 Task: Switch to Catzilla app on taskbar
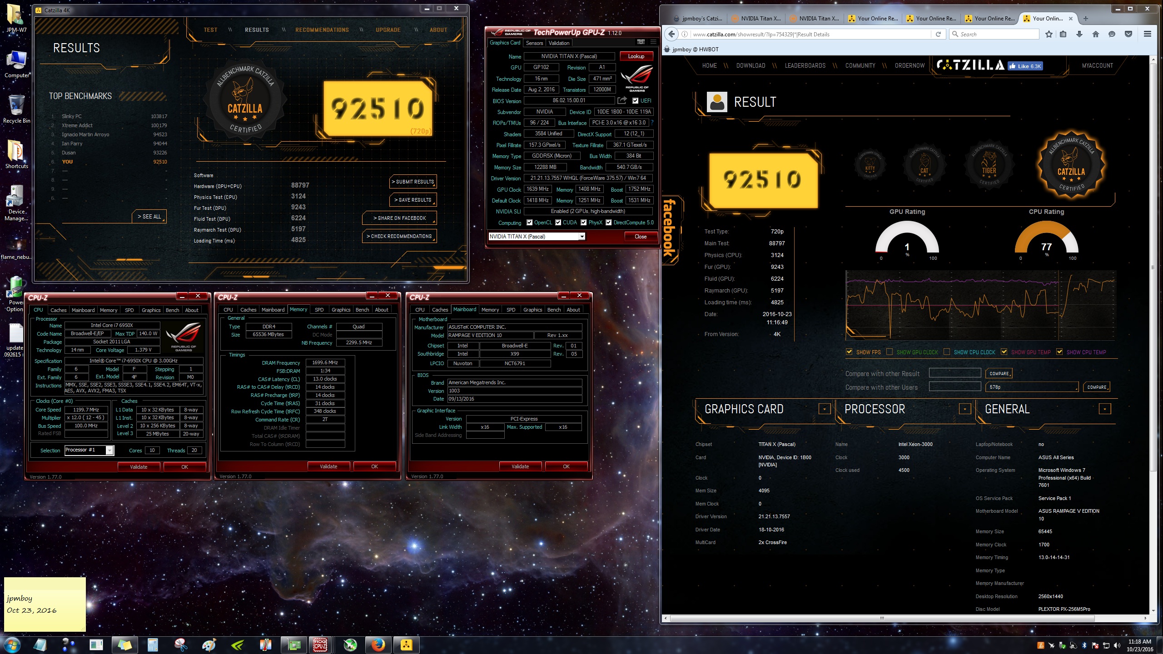(406, 644)
